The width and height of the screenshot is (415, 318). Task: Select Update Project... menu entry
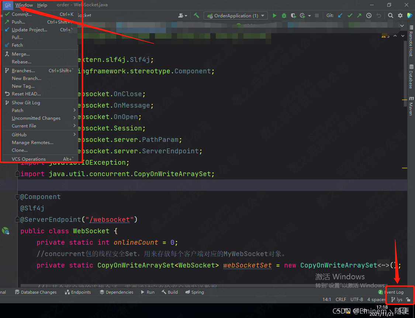click(40, 29)
